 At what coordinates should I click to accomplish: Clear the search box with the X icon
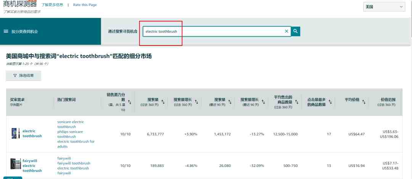coord(286,32)
